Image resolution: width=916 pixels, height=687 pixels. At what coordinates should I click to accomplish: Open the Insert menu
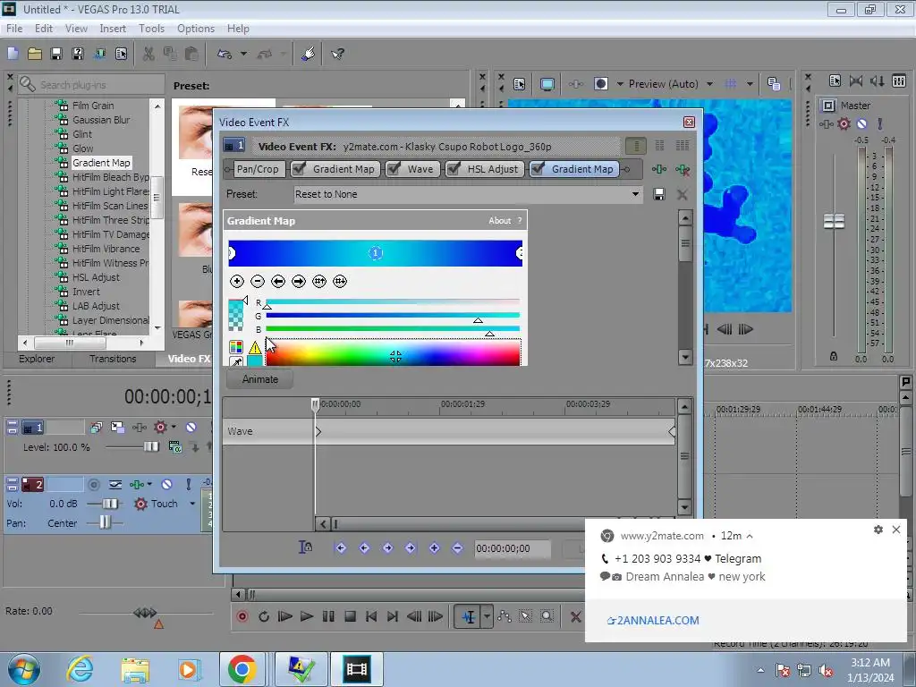click(113, 29)
